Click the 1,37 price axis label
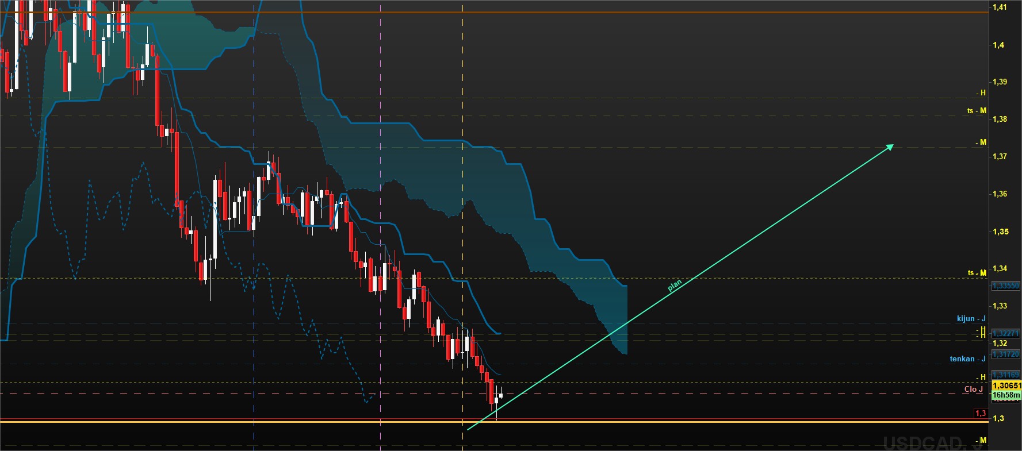The height and width of the screenshot is (451, 1022). click(x=1000, y=157)
